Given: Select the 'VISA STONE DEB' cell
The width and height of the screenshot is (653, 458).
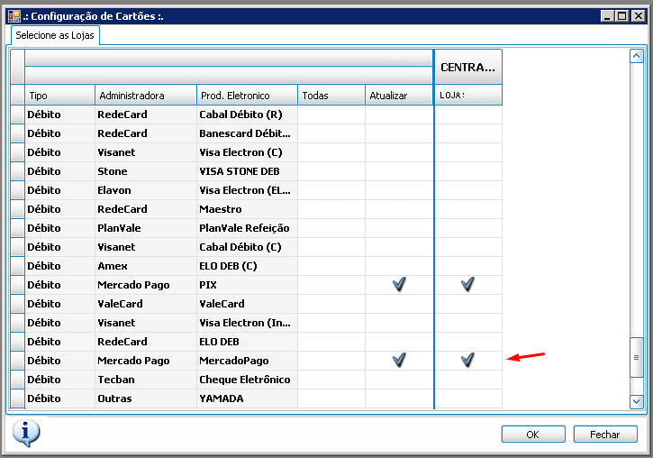Looking at the screenshot, I should [x=247, y=171].
